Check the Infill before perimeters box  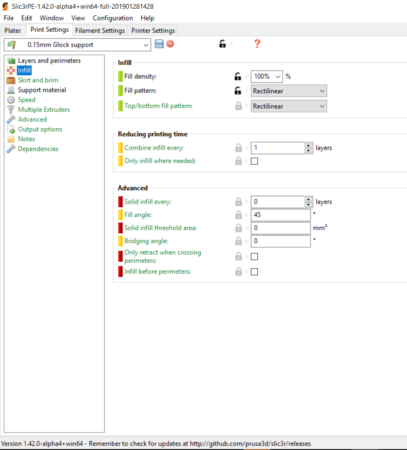[254, 272]
